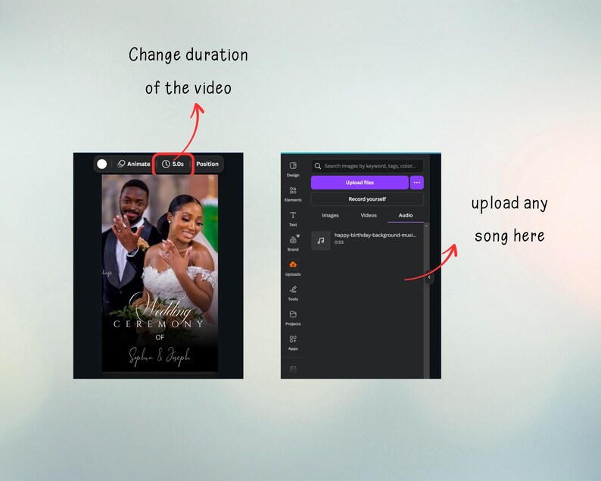Click the uploads panel vertical scrollbar
The height and width of the screenshot is (481, 601).
point(426,301)
